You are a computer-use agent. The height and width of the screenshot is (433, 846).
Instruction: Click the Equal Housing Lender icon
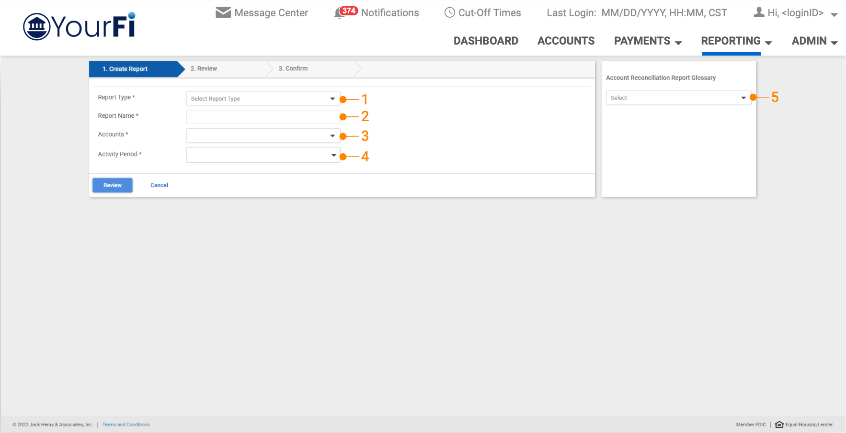click(779, 424)
